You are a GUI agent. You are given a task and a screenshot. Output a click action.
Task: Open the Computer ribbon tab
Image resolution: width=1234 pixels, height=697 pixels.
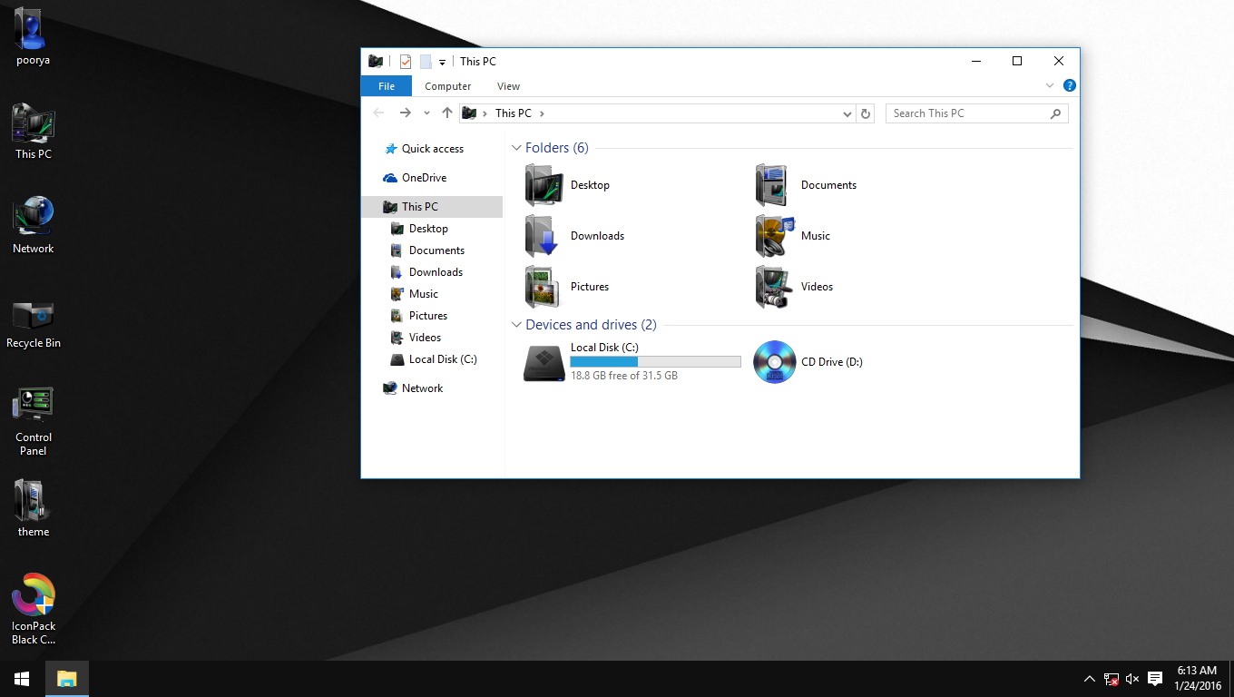click(447, 85)
